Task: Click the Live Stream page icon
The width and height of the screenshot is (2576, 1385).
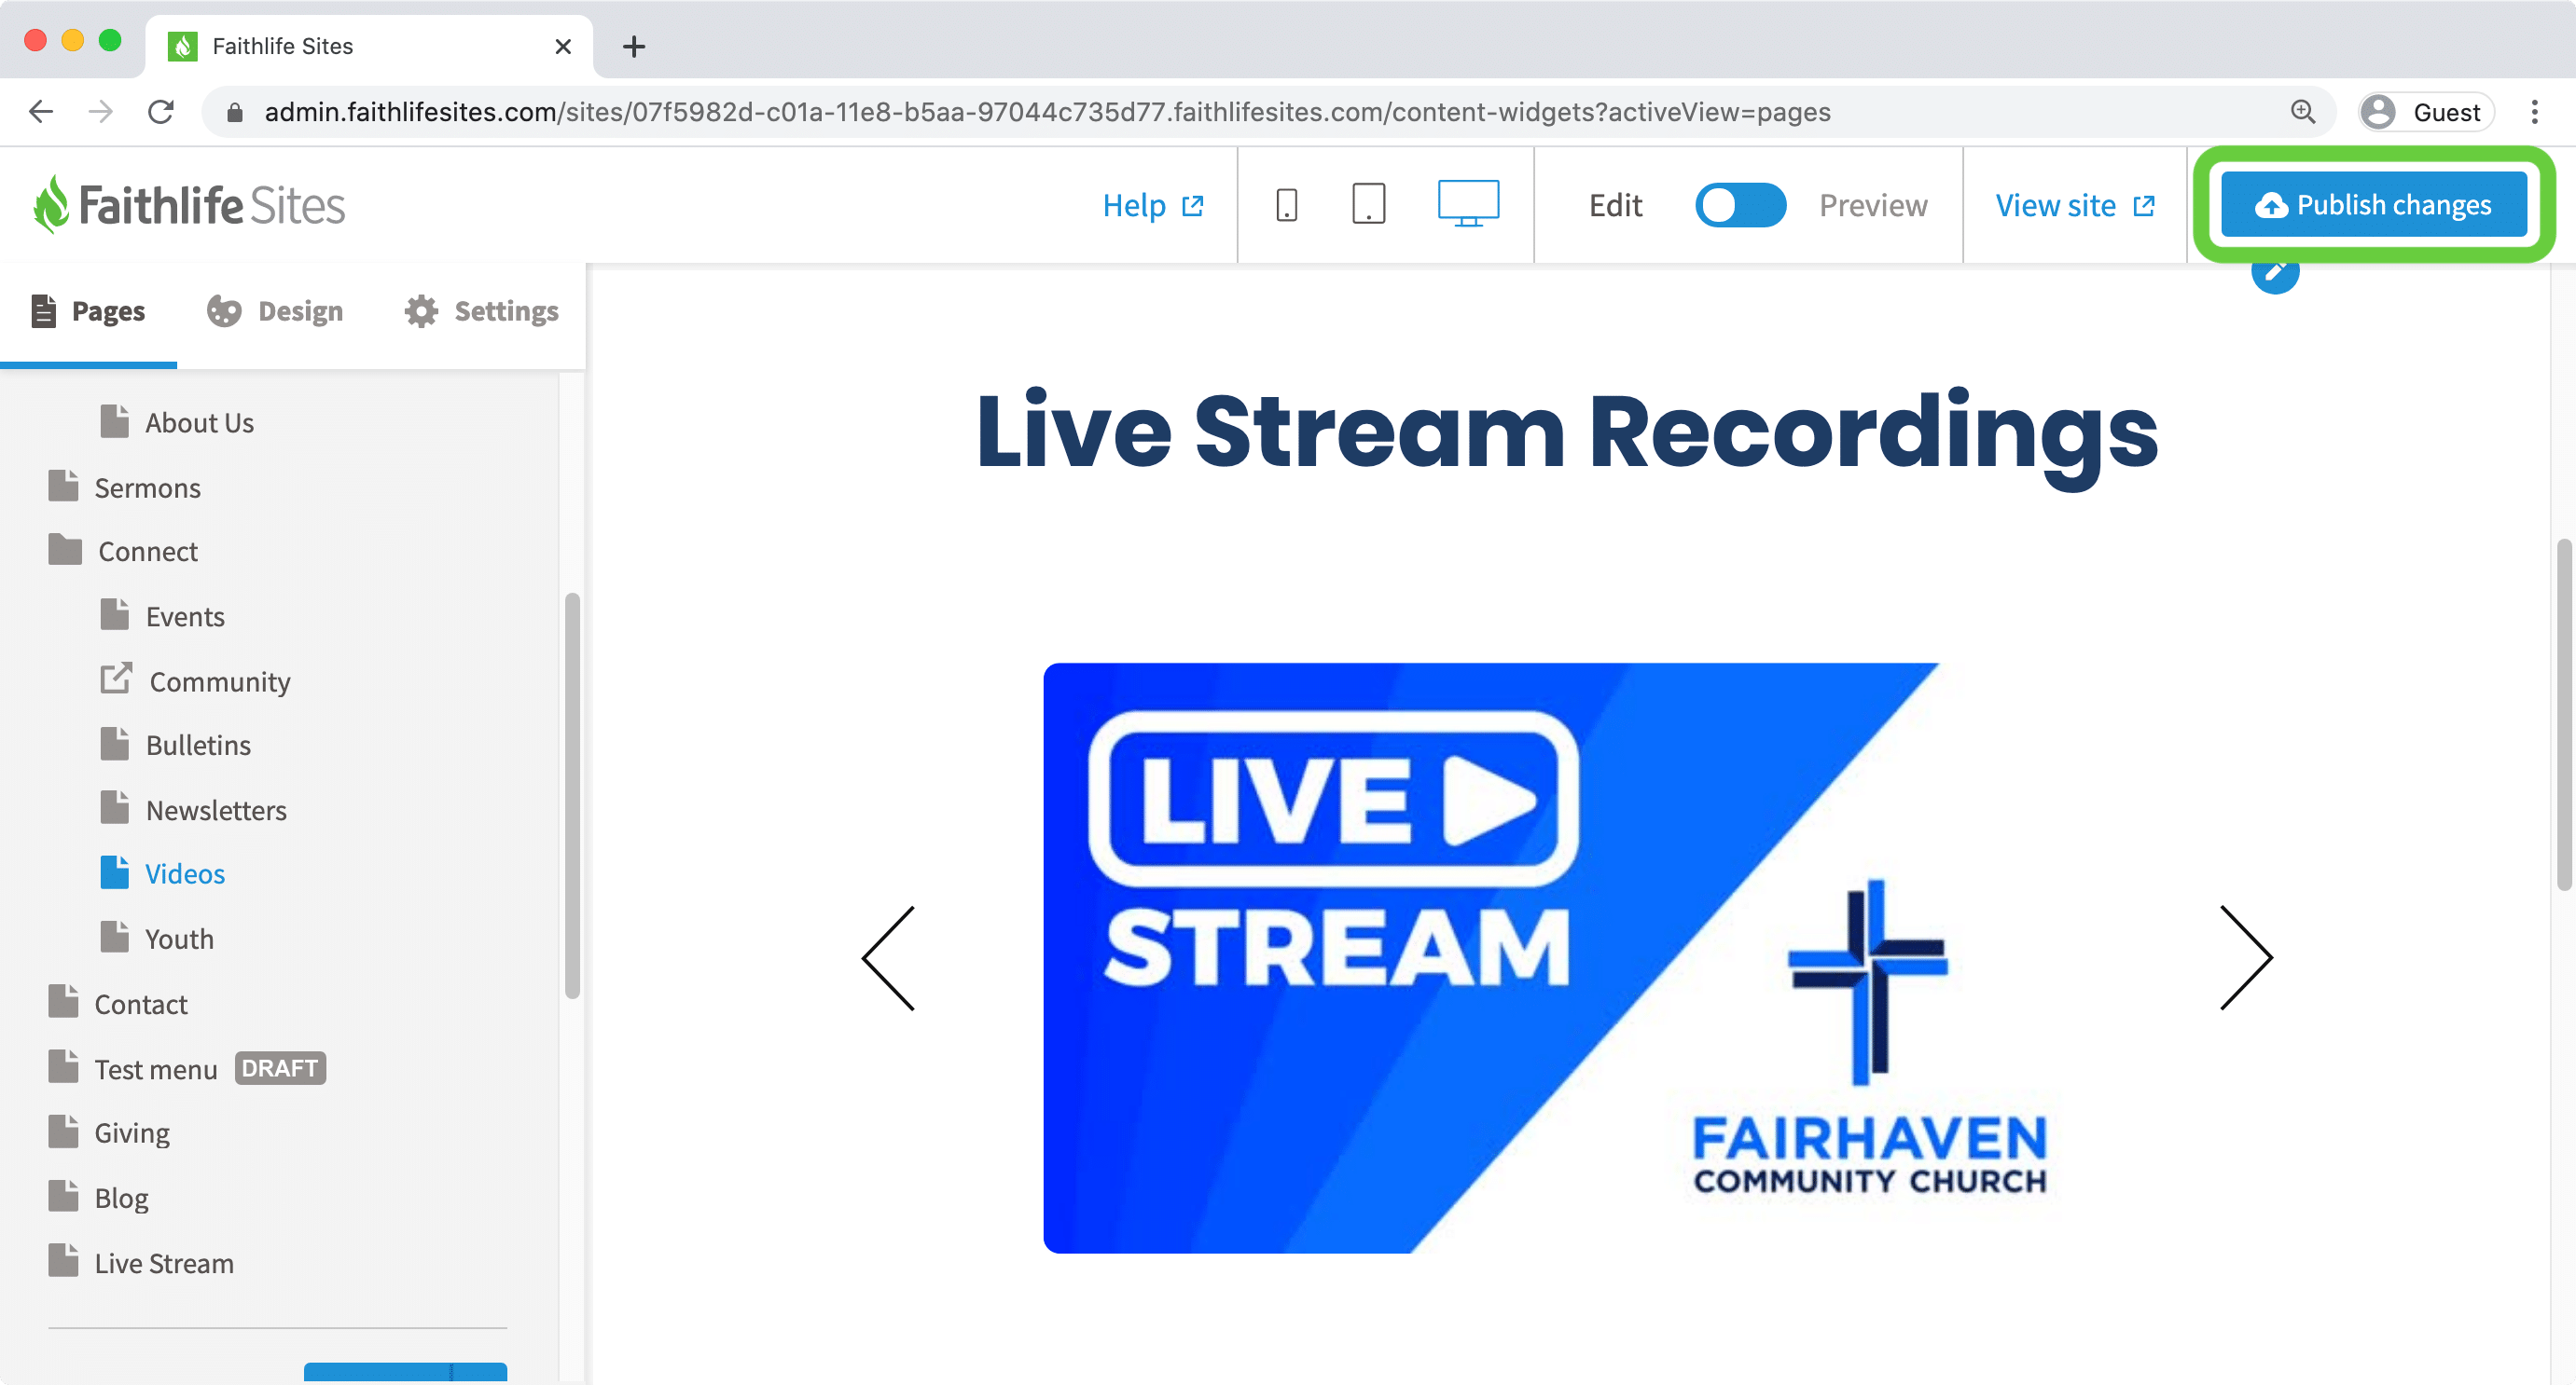Action: pos(63,1260)
